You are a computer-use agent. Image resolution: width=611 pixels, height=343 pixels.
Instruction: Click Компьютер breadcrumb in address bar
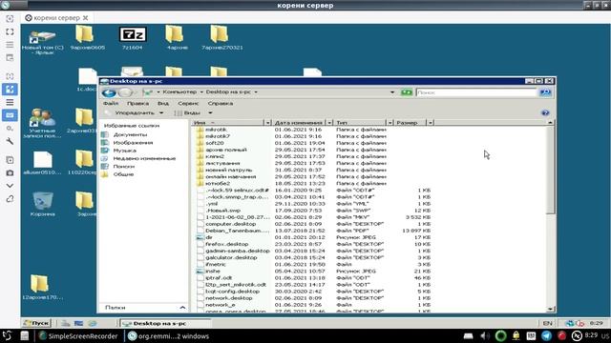[x=179, y=92]
